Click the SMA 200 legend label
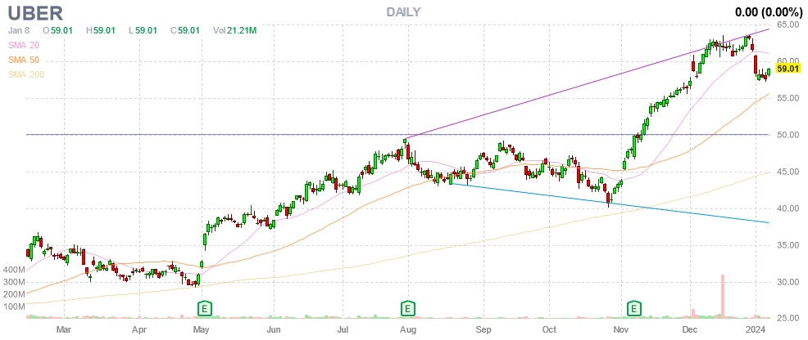 (26, 74)
